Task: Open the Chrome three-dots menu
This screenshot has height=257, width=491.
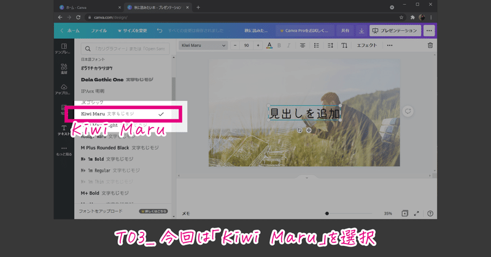Action: (x=431, y=18)
